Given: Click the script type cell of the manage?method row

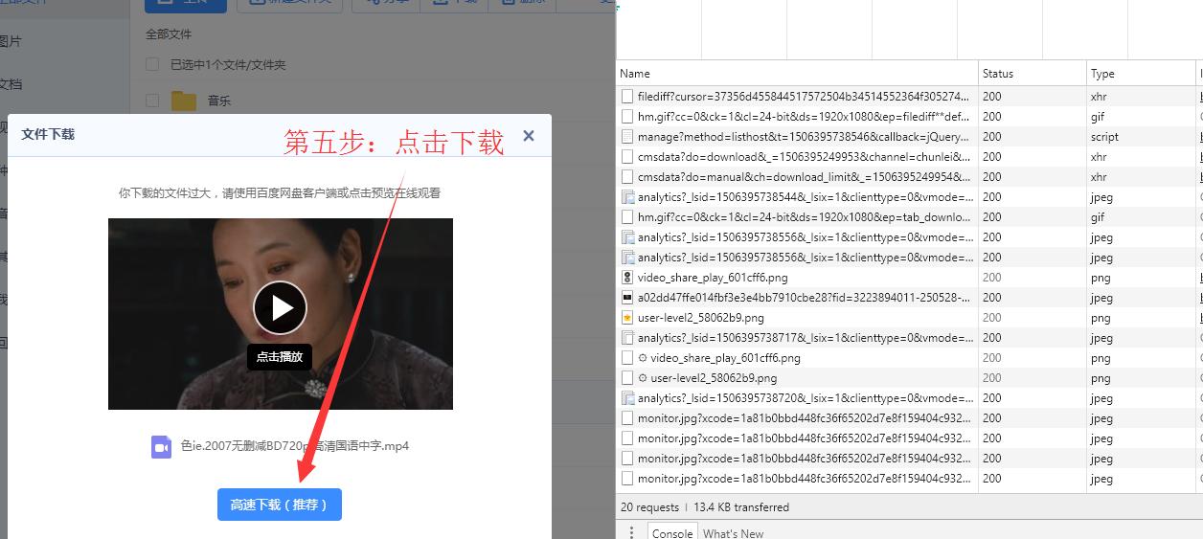Looking at the screenshot, I should point(1104,137).
